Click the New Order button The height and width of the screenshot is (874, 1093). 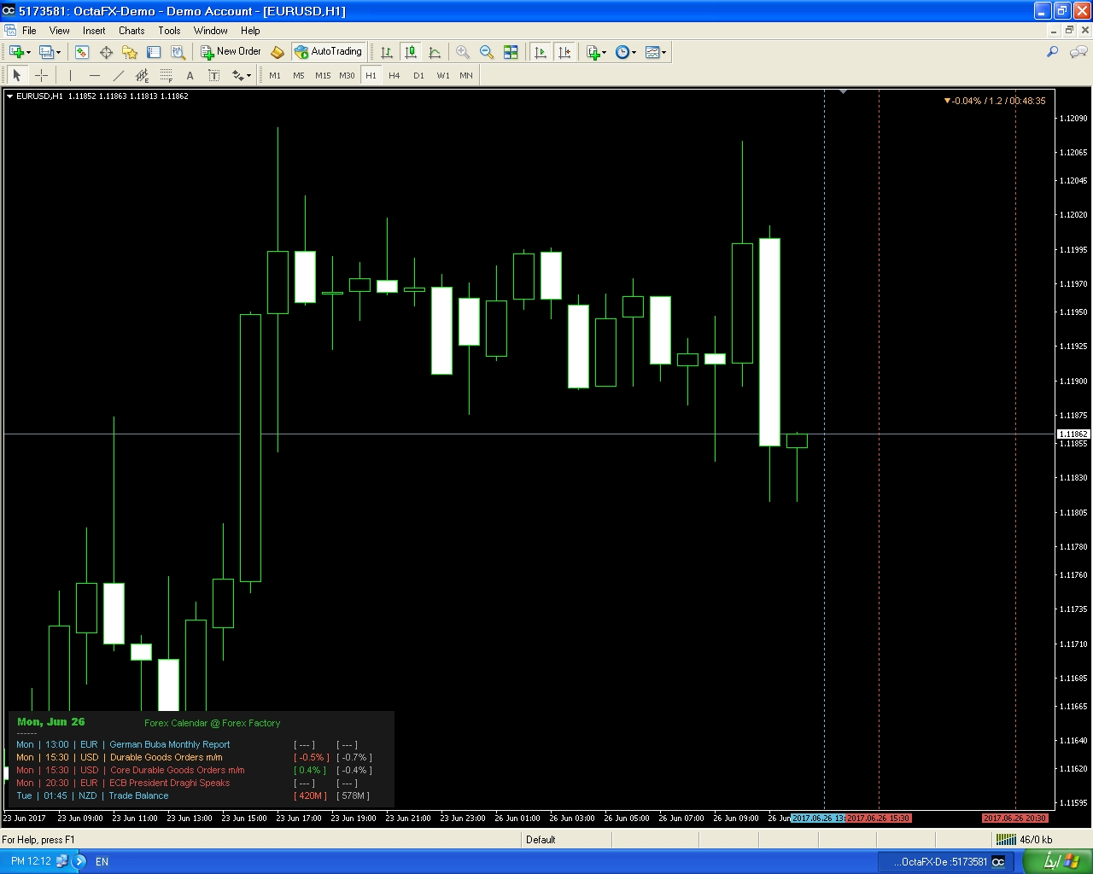(231, 51)
